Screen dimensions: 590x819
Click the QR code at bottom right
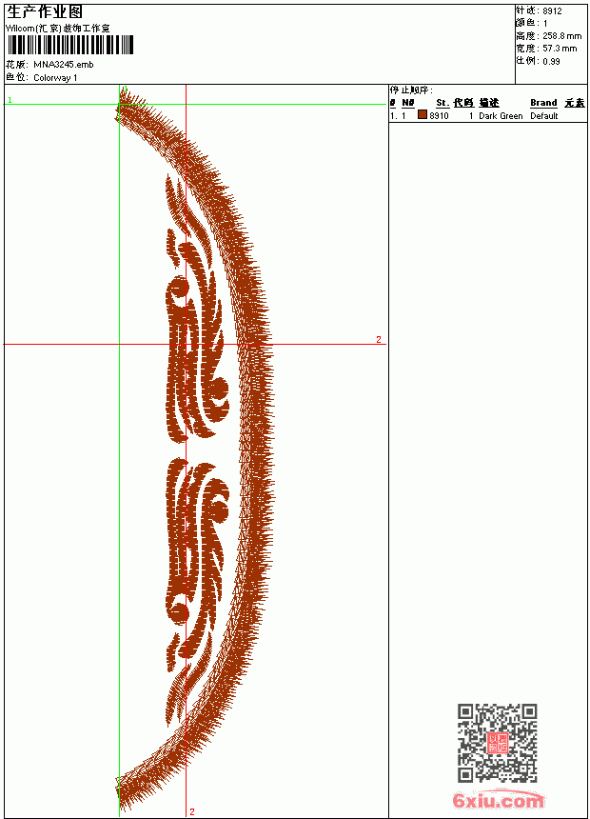pos(498,743)
